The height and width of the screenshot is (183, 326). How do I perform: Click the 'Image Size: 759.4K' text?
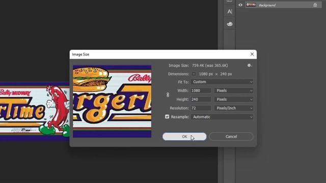(198, 66)
